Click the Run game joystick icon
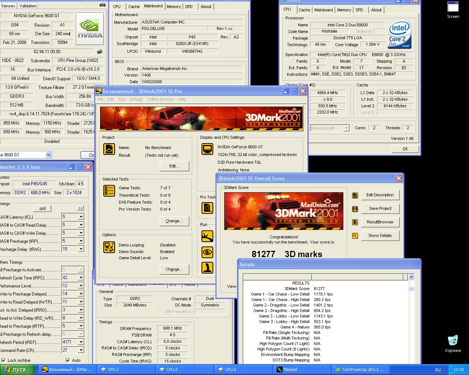 click(x=207, y=268)
